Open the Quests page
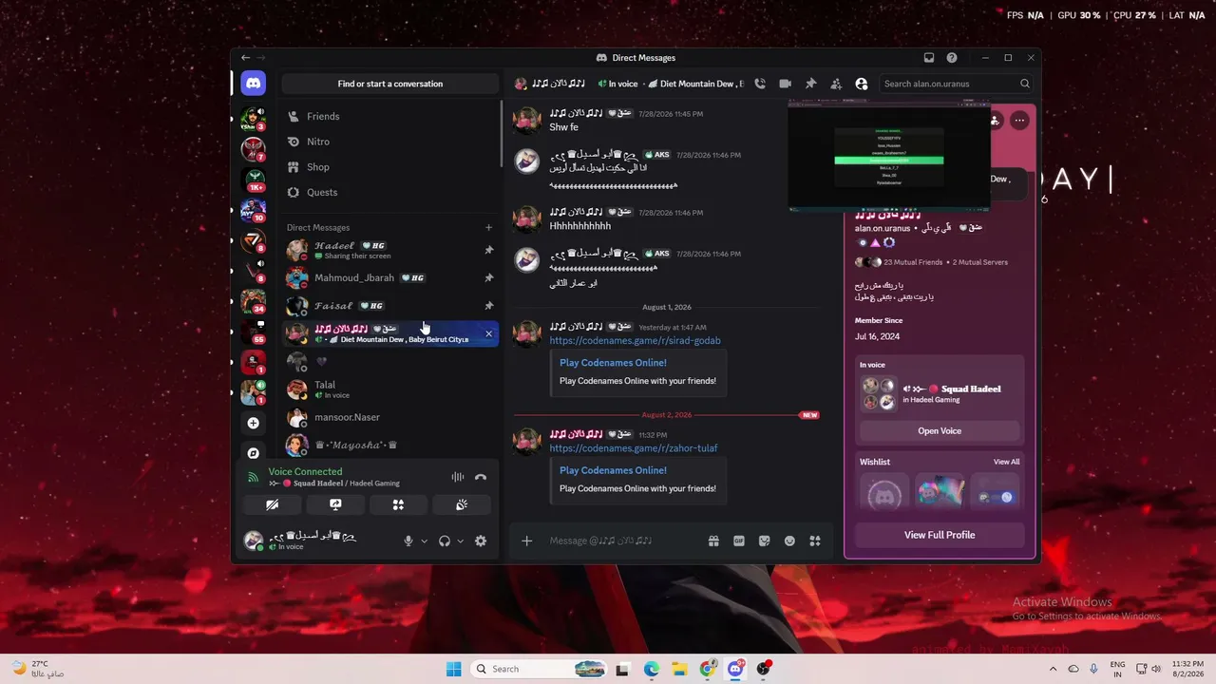1216x684 pixels. click(390, 192)
